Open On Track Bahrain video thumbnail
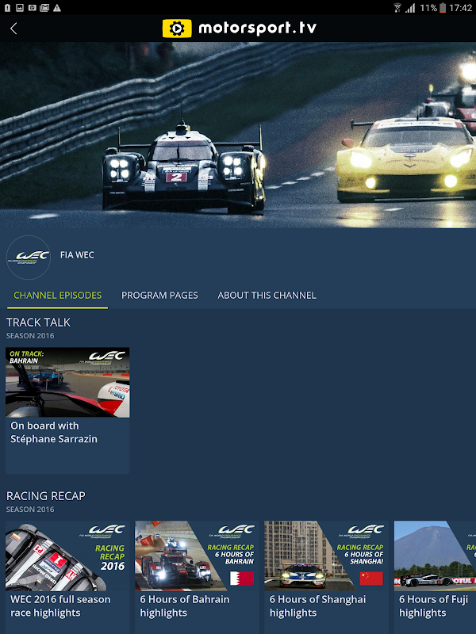Screen dimensions: 476x634 tap(67, 382)
